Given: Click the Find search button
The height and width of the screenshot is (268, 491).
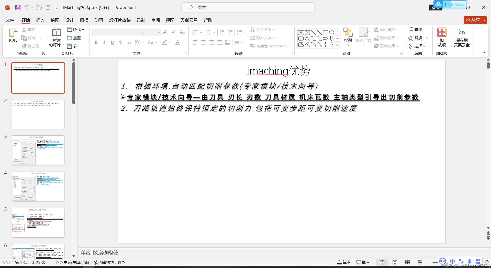Looking at the screenshot, I should pyautogui.click(x=416, y=30).
